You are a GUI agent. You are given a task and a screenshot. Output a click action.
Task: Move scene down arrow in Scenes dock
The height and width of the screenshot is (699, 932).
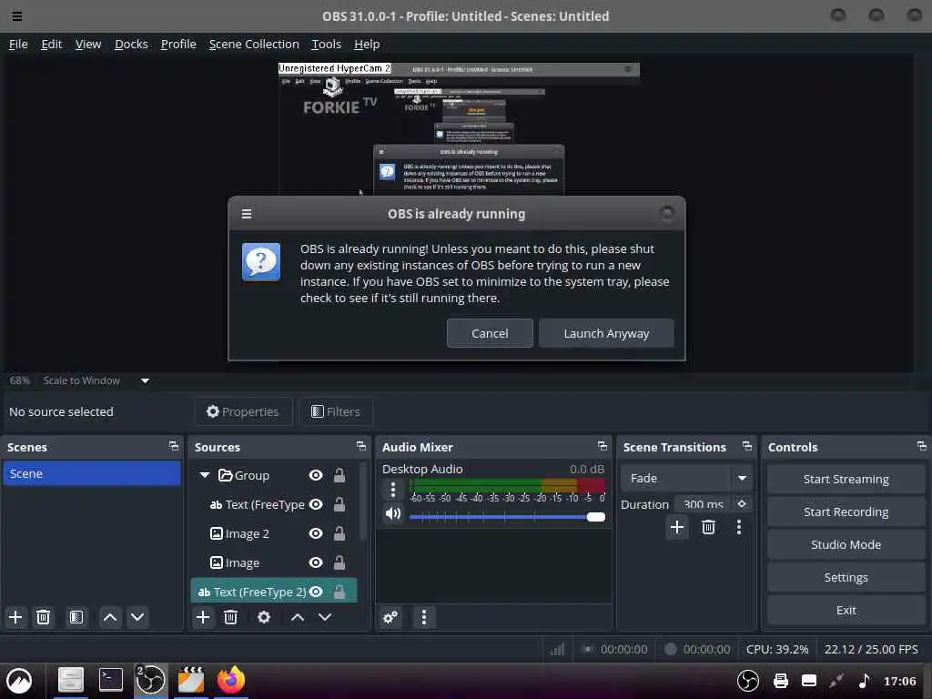[x=137, y=617]
